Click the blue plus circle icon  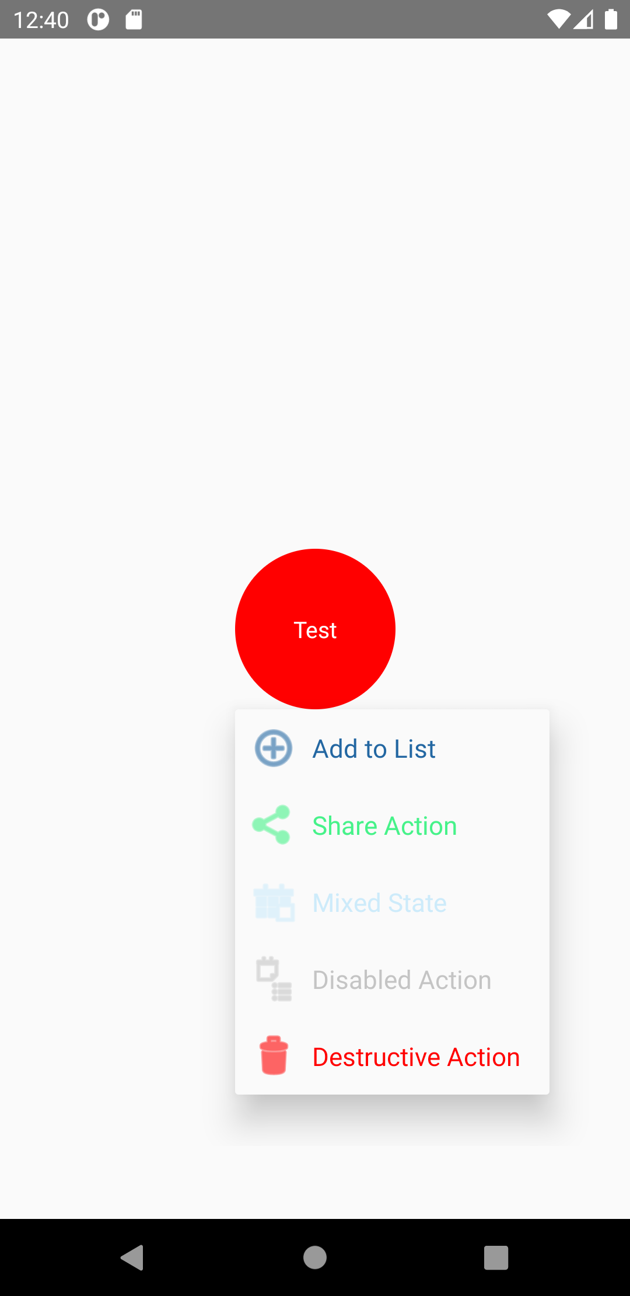(273, 748)
